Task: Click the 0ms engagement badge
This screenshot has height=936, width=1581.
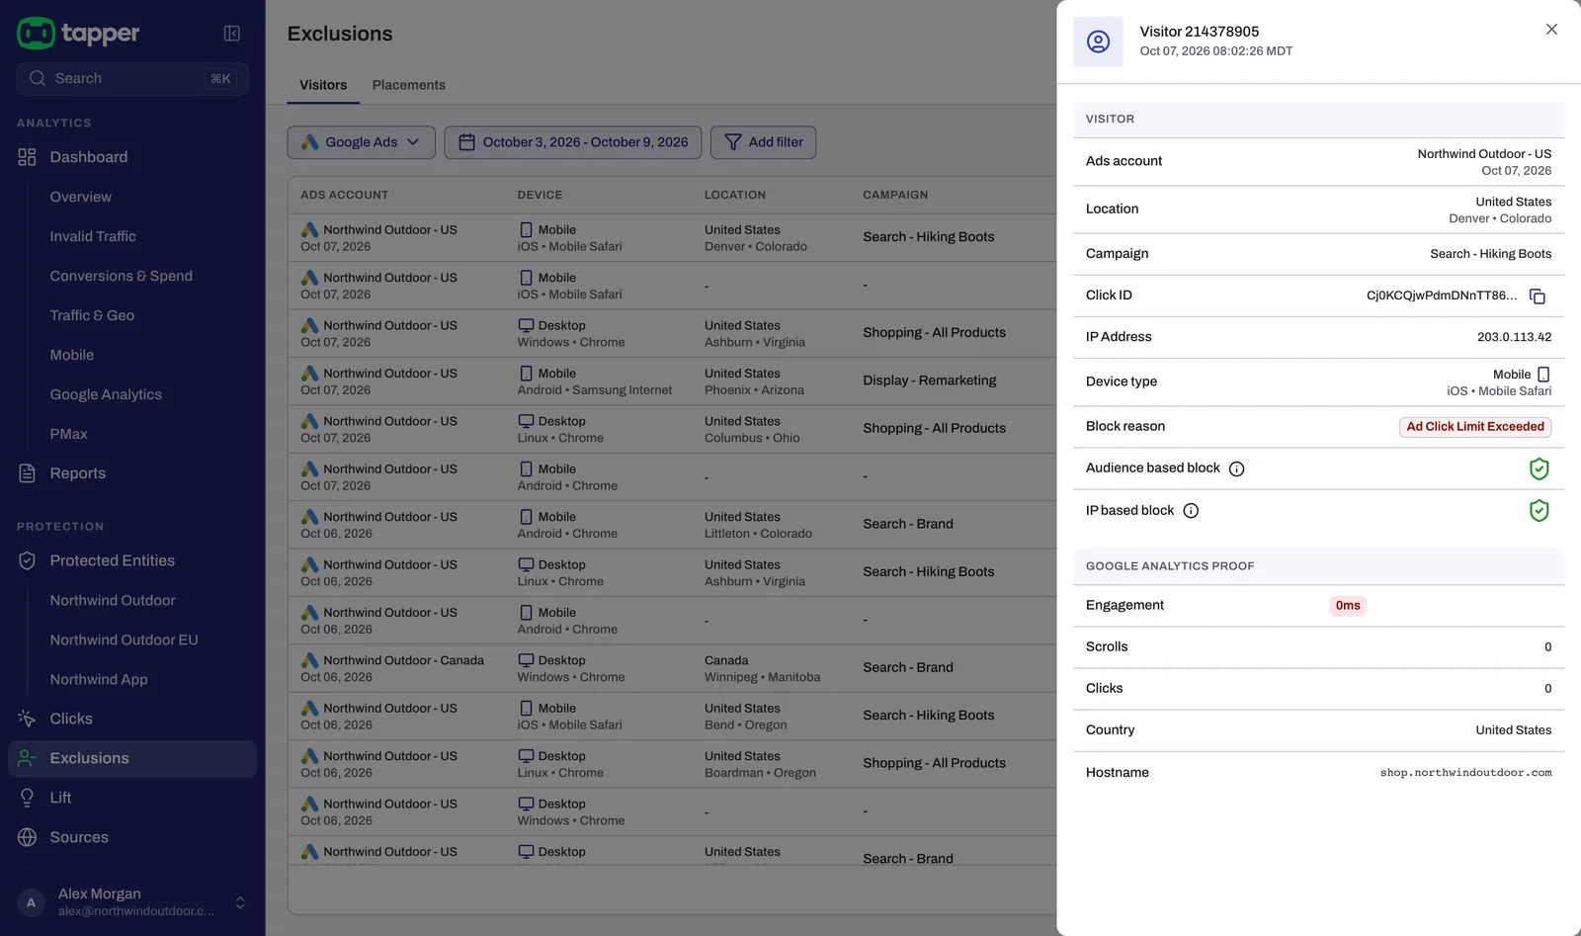Action: [x=1348, y=606]
